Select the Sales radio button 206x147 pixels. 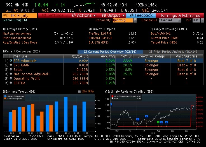click(x=11, y=69)
